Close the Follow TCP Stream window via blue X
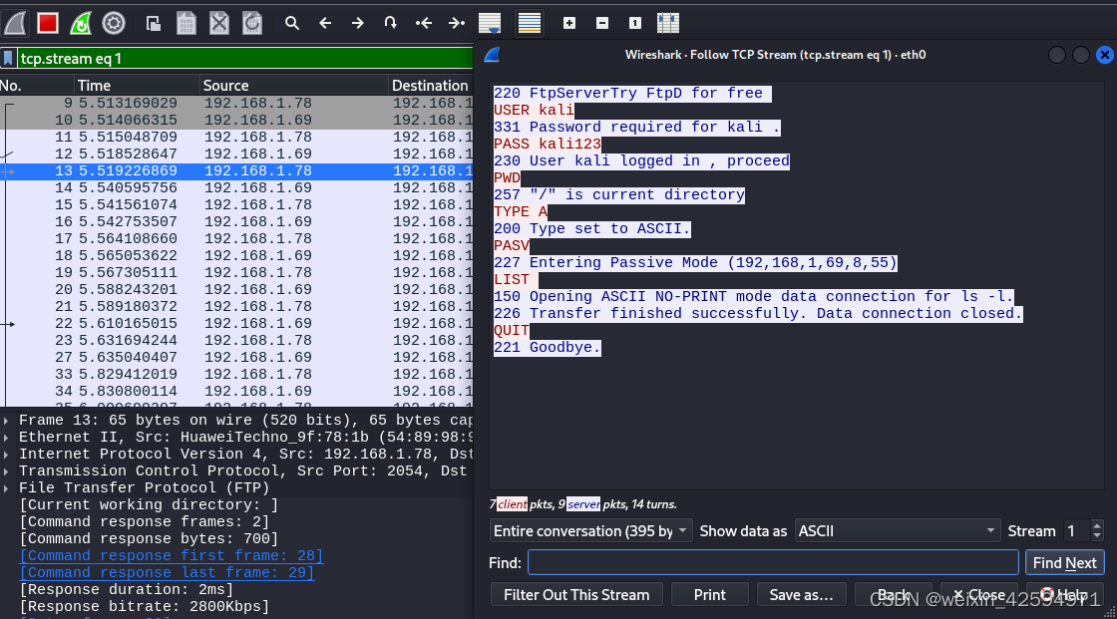Image resolution: width=1117 pixels, height=619 pixels. pyautogui.click(x=1104, y=55)
